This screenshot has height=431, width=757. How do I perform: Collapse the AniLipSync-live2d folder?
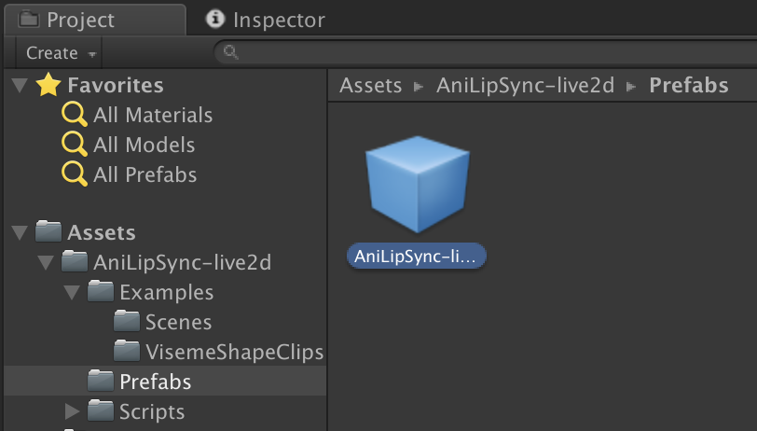(46, 263)
